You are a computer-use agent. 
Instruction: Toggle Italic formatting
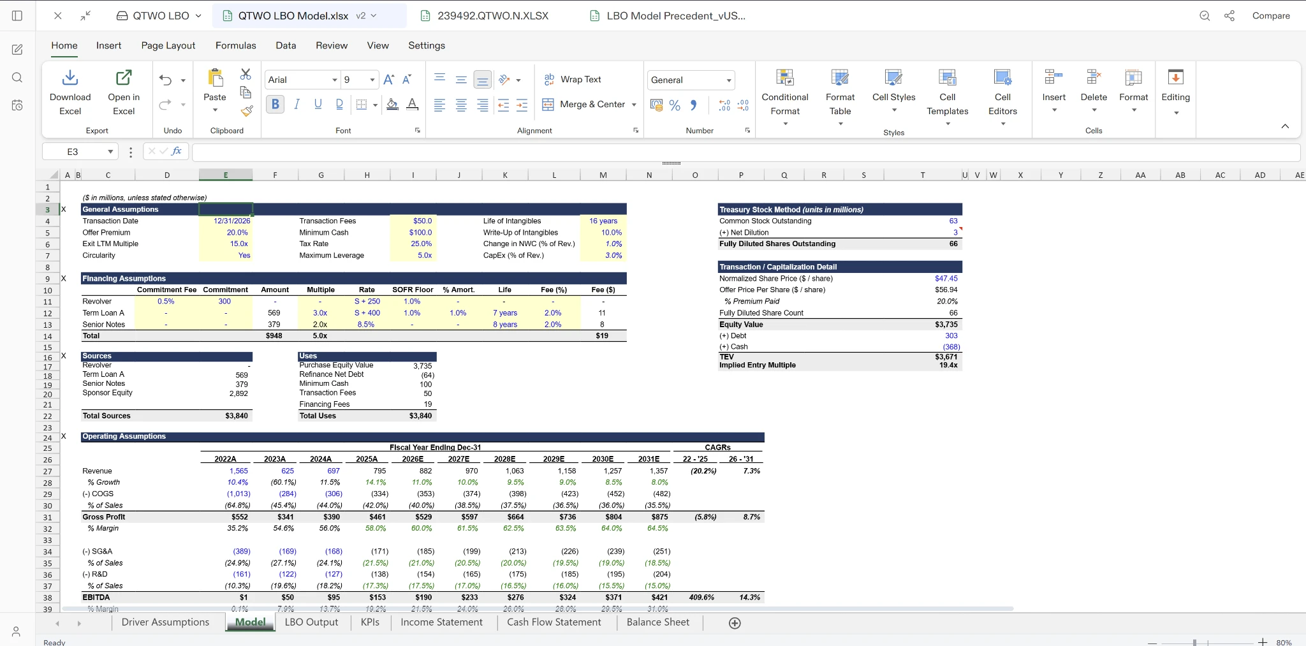[297, 104]
